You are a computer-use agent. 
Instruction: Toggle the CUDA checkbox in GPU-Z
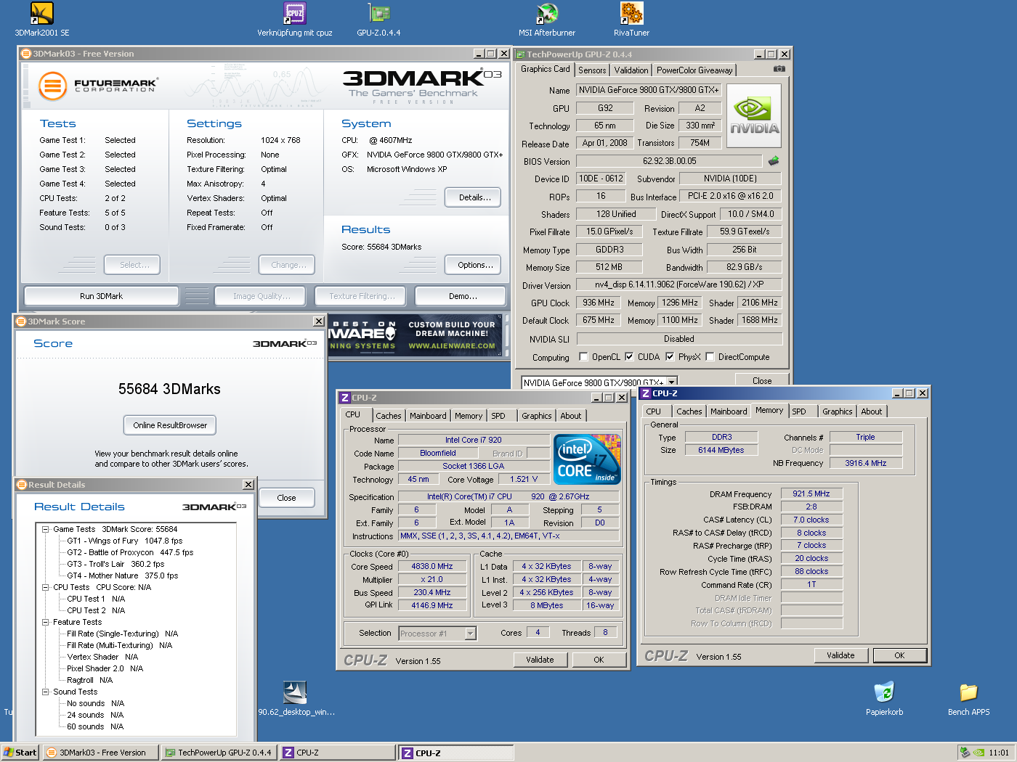coord(629,356)
